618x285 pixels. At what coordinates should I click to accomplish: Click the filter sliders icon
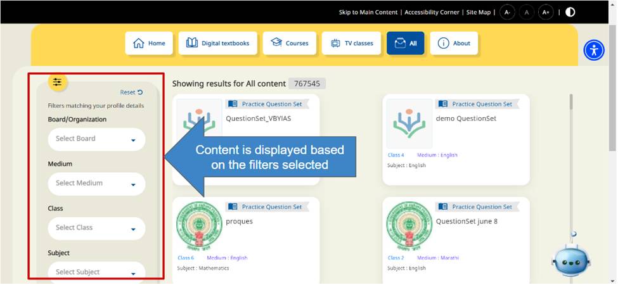click(x=58, y=82)
